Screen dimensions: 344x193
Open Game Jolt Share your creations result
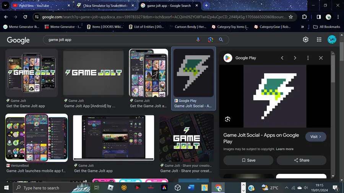187,138
